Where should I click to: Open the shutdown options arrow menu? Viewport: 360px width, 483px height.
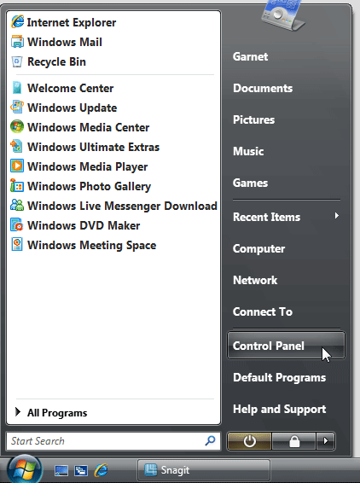coord(326,441)
